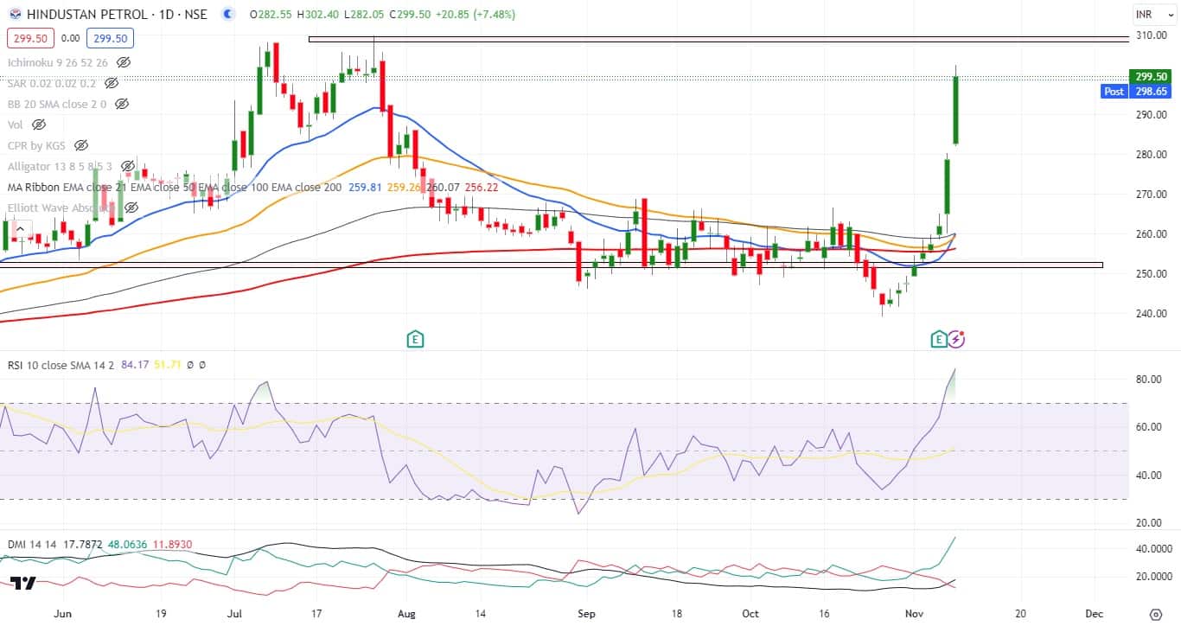Click the red 299.50 sell price button
Image resolution: width=1181 pixels, height=626 pixels.
click(31, 39)
